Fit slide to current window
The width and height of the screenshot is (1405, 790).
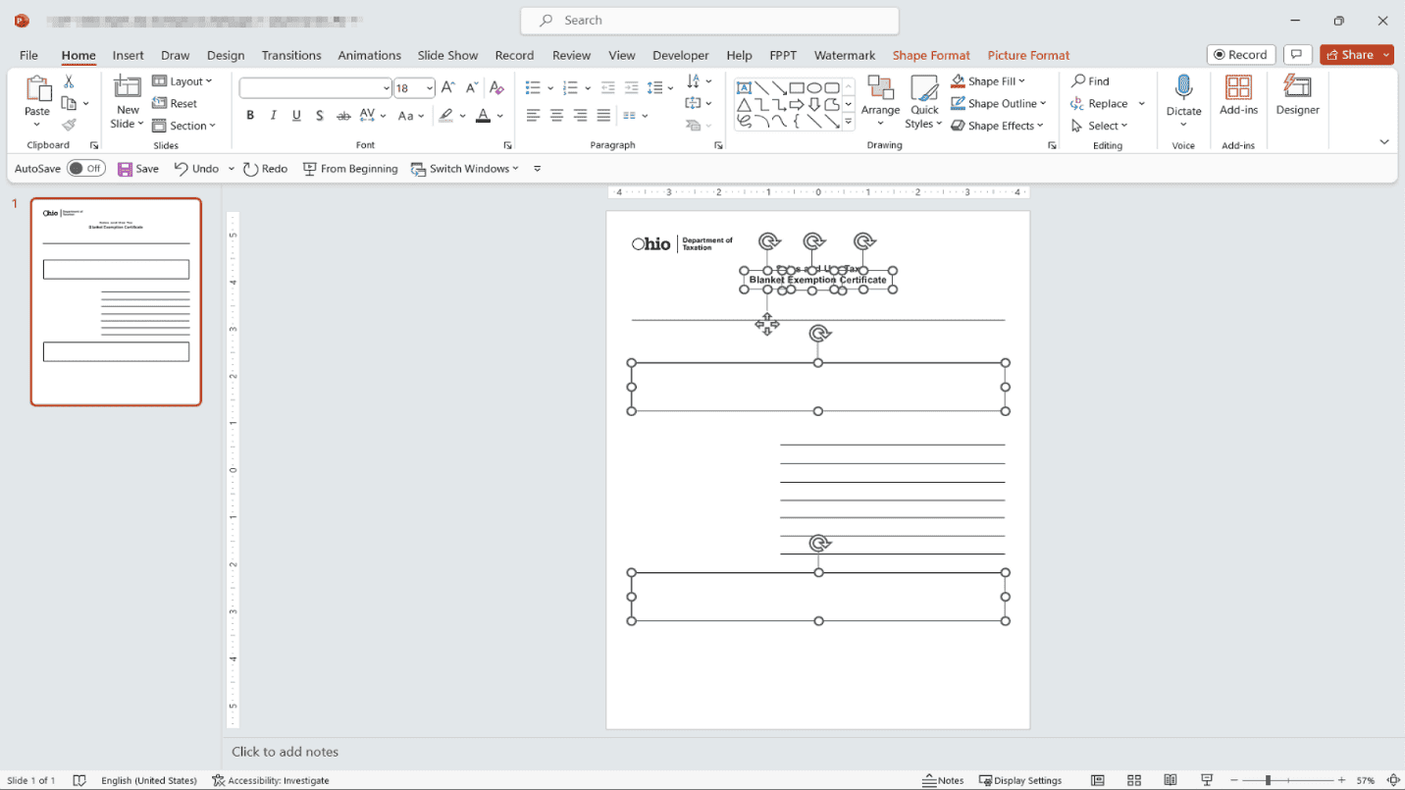click(x=1392, y=780)
